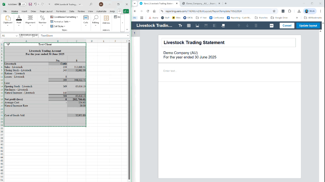Image resolution: width=325 pixels, height=182 pixels.
Task: Click the Excel search magnifier icon
Action: click(91, 4)
